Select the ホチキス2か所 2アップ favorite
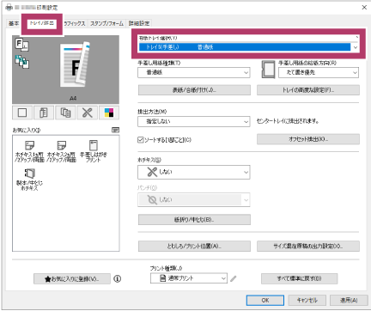This screenshot has width=371, height=311. [x=62, y=151]
